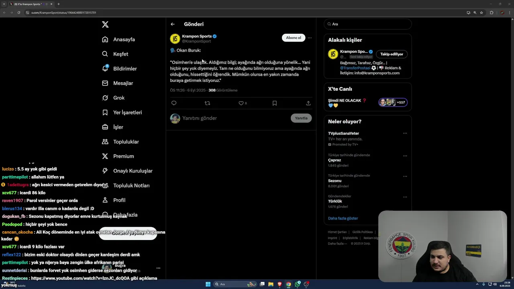
Task: Open Gizlilik Politikası footer link
Action: point(363,232)
